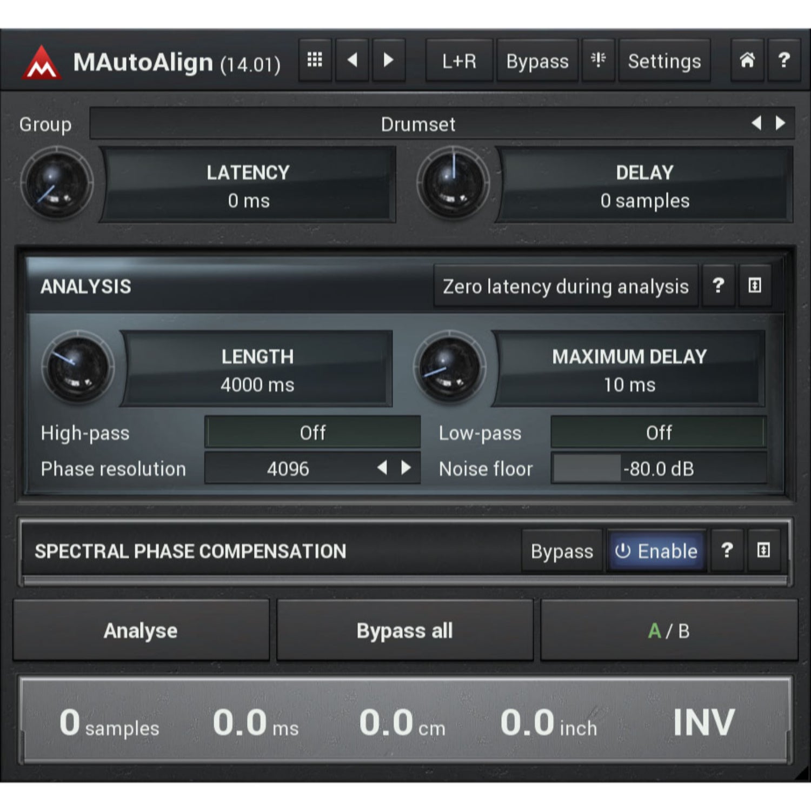Viewport: 811px width, 811px height.
Task: Open the top bar help question mark
Action: click(x=784, y=60)
